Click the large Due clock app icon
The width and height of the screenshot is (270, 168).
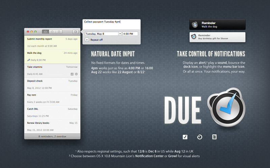click(226, 108)
